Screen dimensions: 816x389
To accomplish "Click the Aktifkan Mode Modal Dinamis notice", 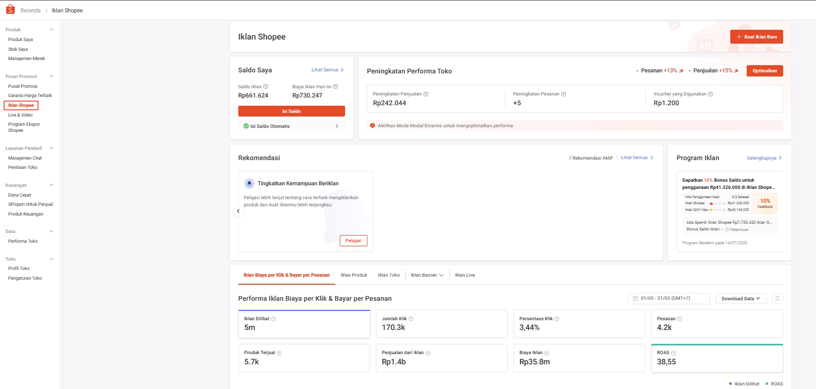I will (x=575, y=126).
